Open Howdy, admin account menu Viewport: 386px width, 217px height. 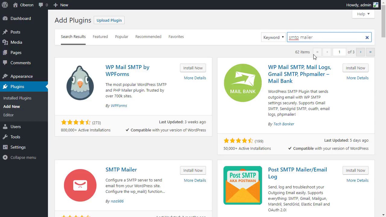pos(362,5)
